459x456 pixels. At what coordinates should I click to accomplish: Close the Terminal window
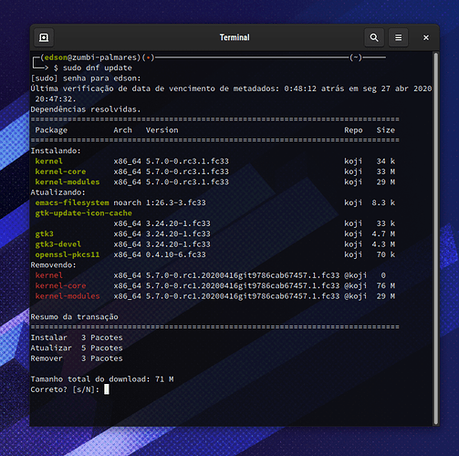(x=426, y=37)
